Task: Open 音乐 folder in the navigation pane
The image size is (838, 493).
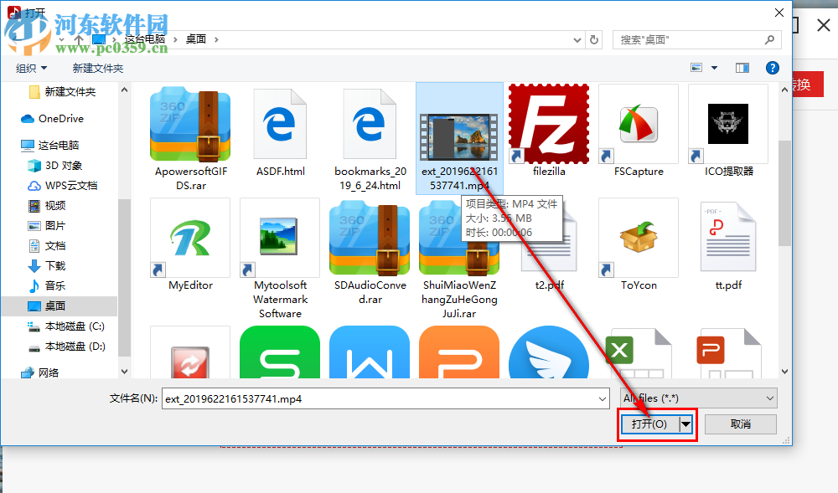Action: [x=54, y=286]
